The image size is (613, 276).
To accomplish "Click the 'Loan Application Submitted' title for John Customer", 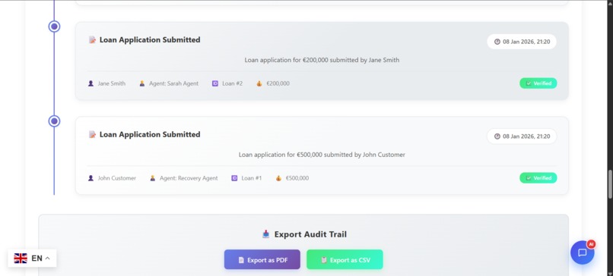I will point(150,134).
